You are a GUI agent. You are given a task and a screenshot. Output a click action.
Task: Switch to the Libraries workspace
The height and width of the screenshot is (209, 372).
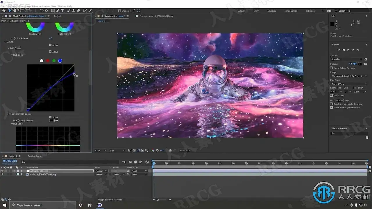click(x=310, y=11)
